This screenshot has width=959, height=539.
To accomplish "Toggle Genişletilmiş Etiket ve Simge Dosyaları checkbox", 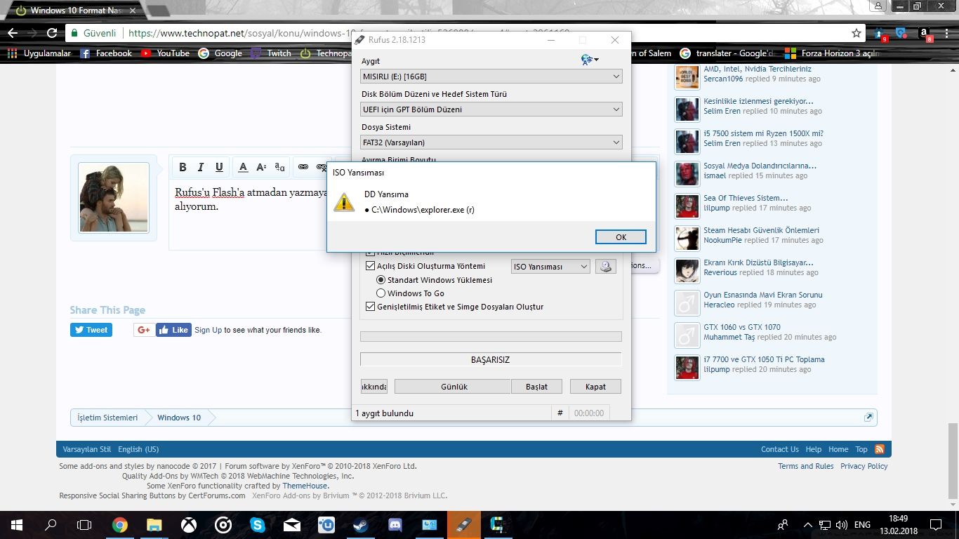I will pyautogui.click(x=371, y=307).
